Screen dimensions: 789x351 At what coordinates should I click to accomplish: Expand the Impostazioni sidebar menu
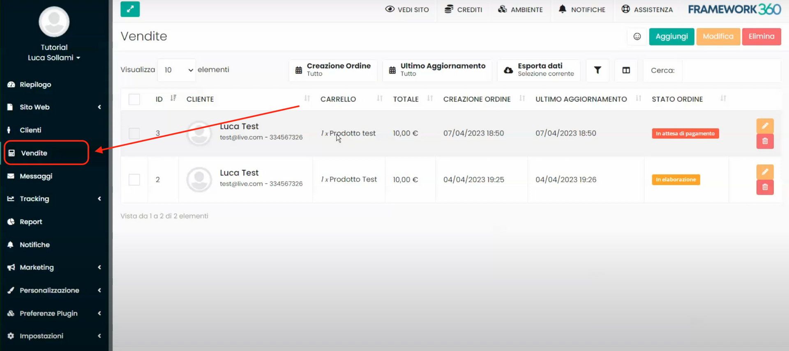point(54,336)
